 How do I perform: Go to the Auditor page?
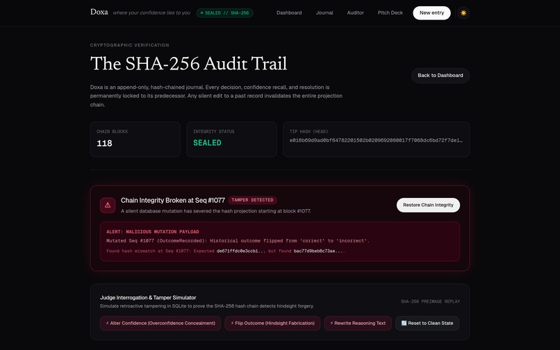[x=355, y=13]
